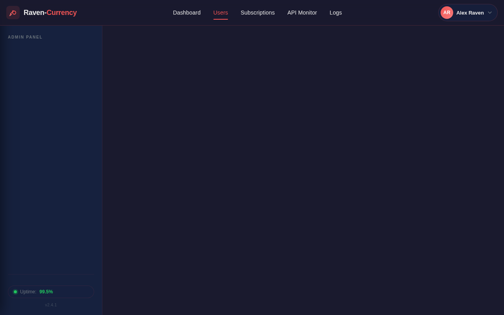Open the Subscriptions page
Viewport: 504px width, 315px height.
click(258, 13)
